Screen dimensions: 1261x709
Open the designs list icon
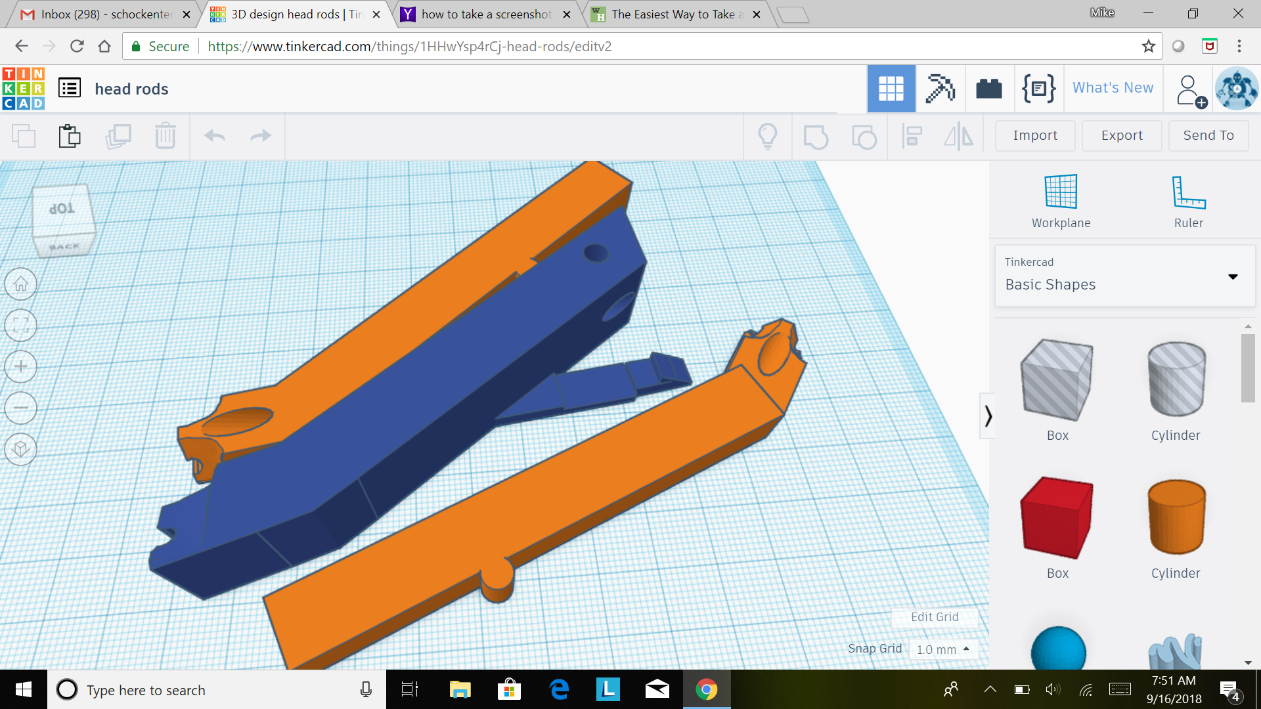click(x=70, y=88)
